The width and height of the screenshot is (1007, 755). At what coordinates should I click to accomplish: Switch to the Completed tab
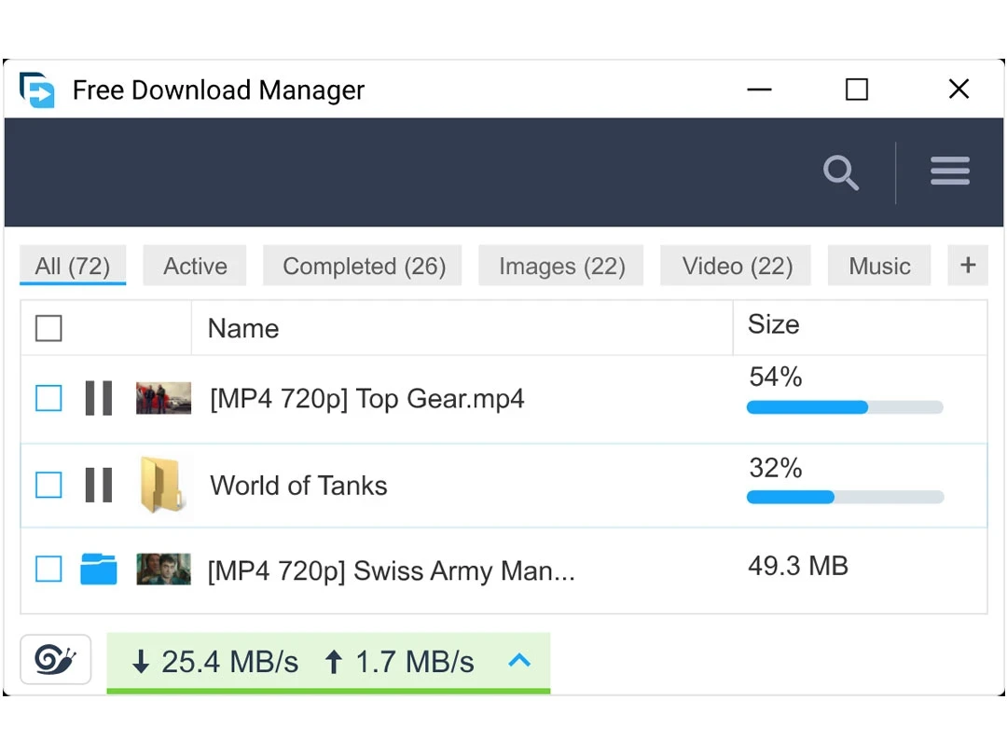(x=363, y=265)
